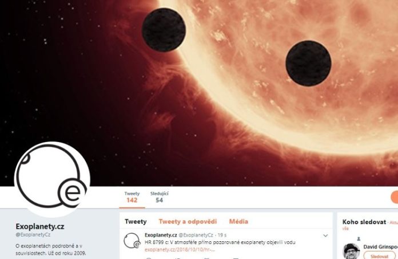The width and height of the screenshot is (398, 259).
Task: Click the small person icon above David Grinspoon
Action: point(359,239)
